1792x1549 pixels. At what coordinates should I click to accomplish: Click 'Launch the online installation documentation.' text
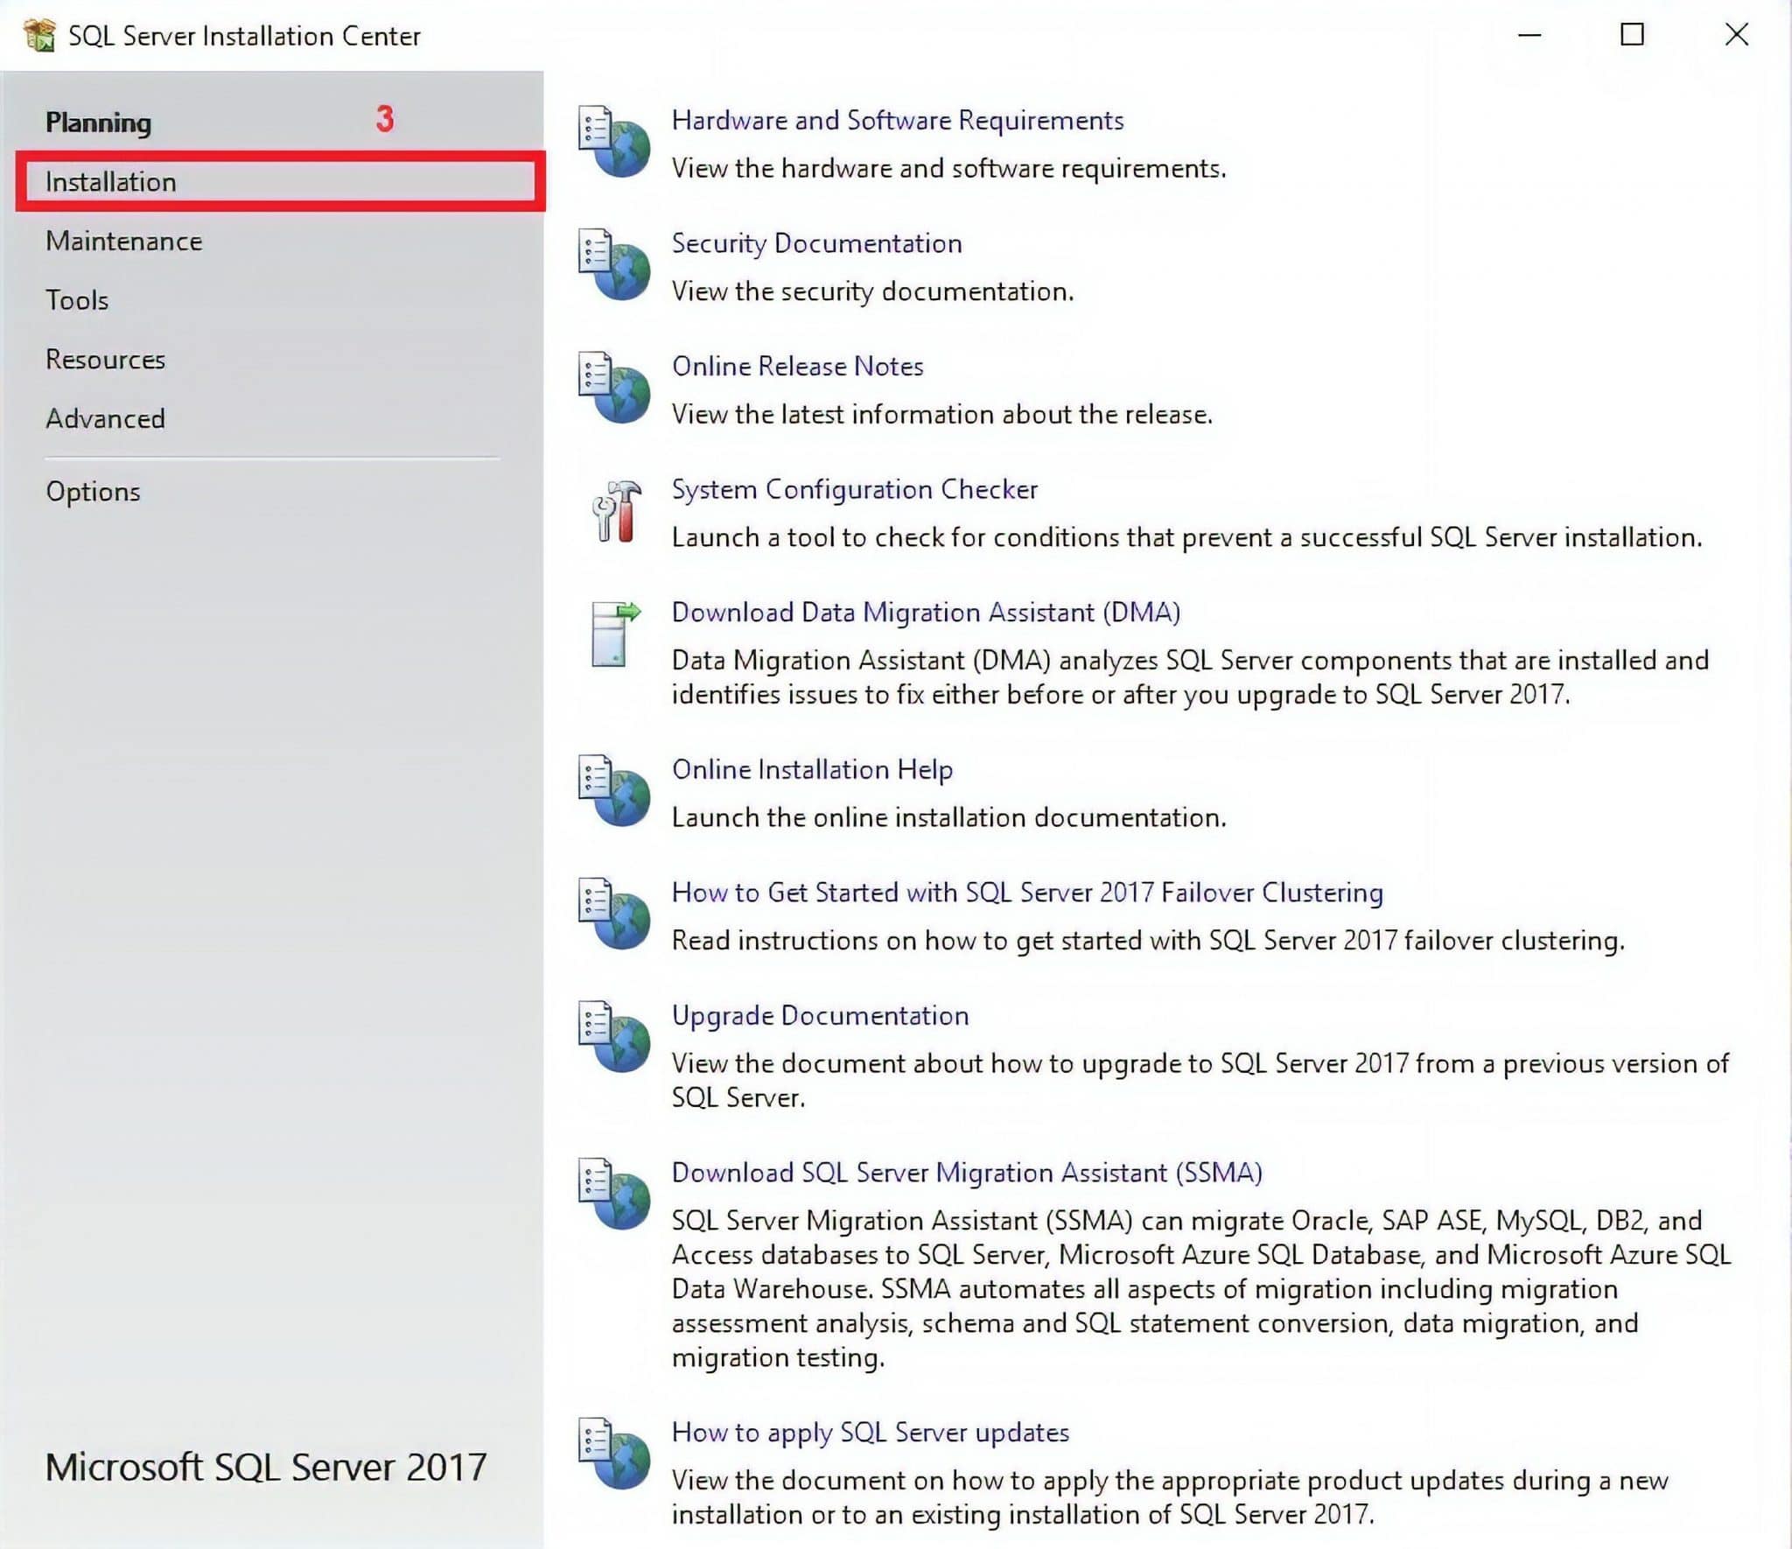[x=948, y=817]
